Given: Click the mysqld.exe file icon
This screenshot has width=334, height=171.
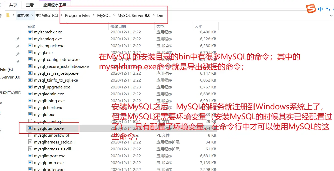Looking at the screenshot, I should (30, 115).
